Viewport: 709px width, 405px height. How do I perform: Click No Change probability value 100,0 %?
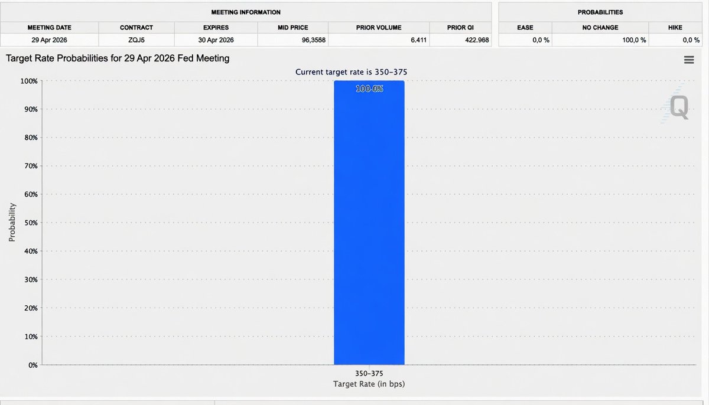(x=633, y=40)
